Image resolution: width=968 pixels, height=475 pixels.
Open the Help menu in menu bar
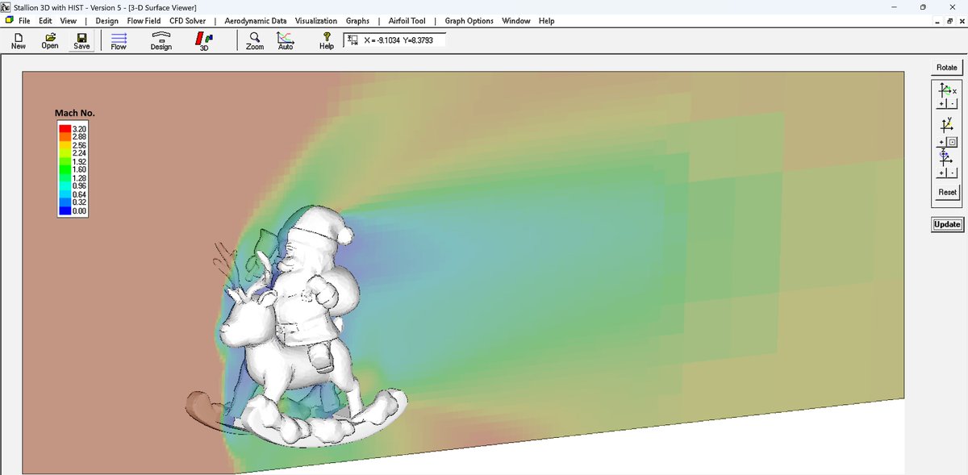(546, 21)
